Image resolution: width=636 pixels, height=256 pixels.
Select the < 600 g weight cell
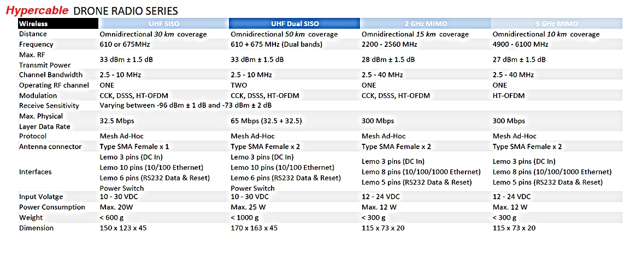113,217
